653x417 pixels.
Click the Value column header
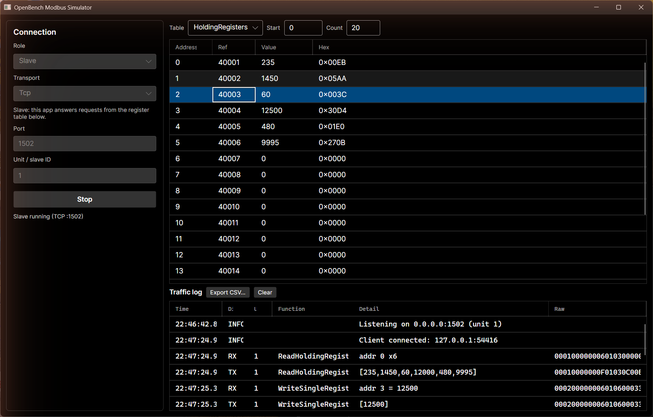284,47
